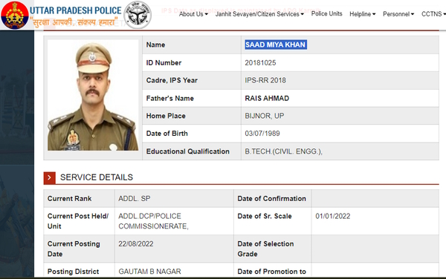Click the cadre value IPS-RR 2018
The width and height of the screenshot is (446, 279).
click(x=265, y=80)
